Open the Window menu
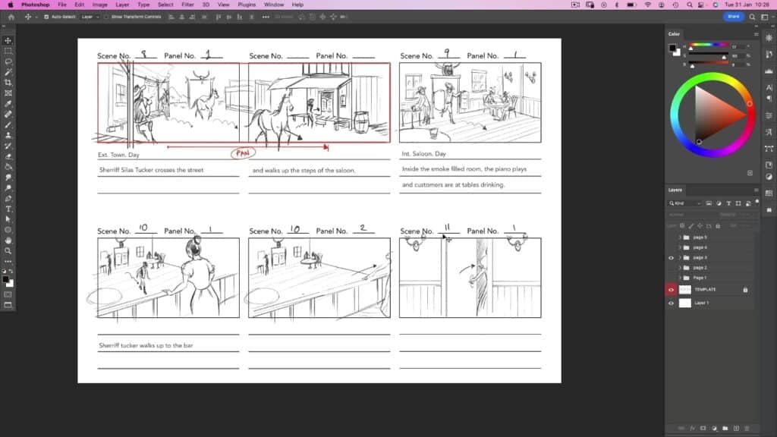The image size is (777, 437). pyautogui.click(x=273, y=5)
